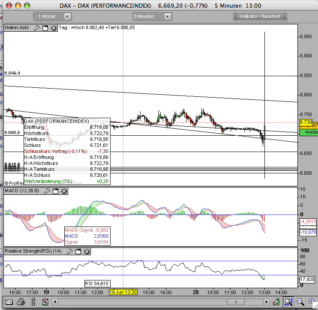Click the yellow 6.730 price label
This screenshot has height=310, width=318.
click(306, 122)
